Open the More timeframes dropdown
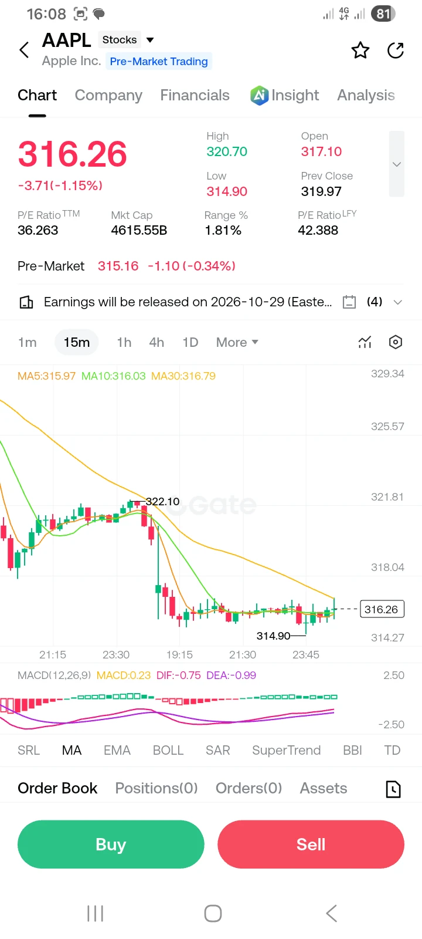This screenshot has height=939, width=422. click(x=237, y=342)
